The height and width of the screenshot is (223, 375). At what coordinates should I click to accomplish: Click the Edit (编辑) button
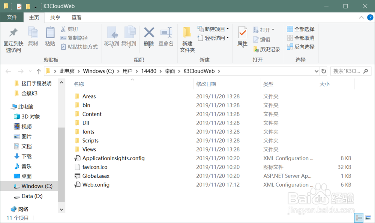coord(262,40)
